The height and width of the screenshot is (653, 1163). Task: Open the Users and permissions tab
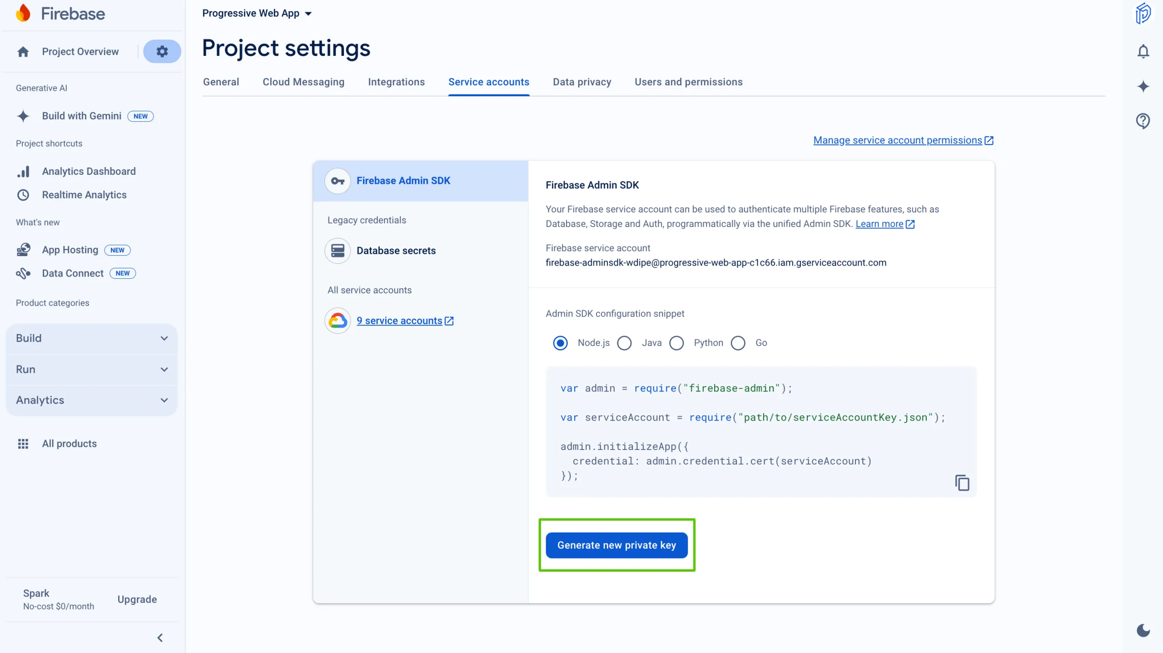click(x=688, y=82)
